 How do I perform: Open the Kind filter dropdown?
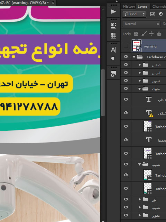click(x=134, y=14)
